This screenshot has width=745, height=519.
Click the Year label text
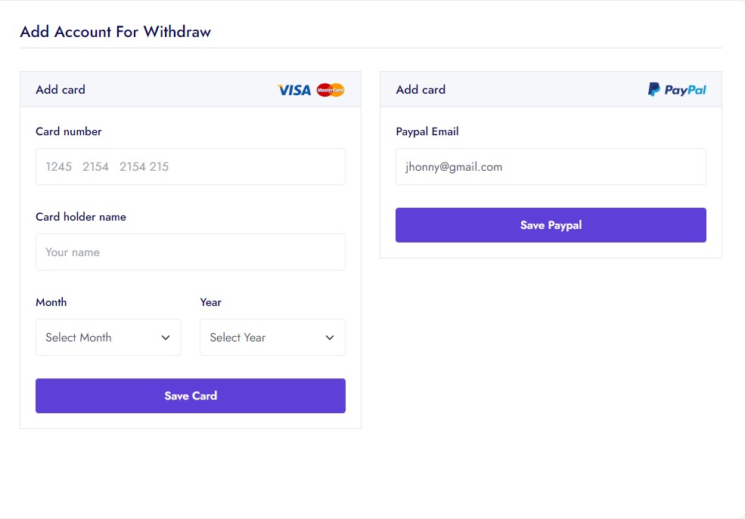click(x=211, y=302)
